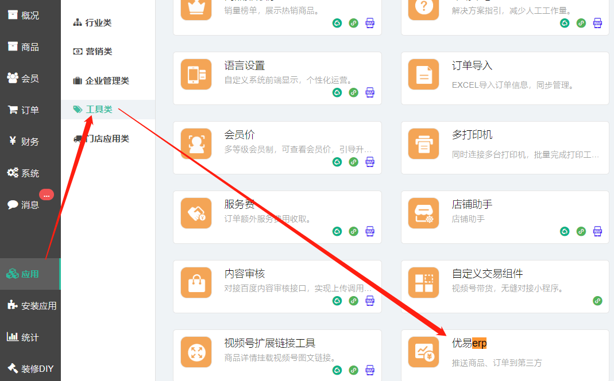Open the 会员 members menu
Image resolution: width=614 pixels, height=381 pixels.
[30, 79]
